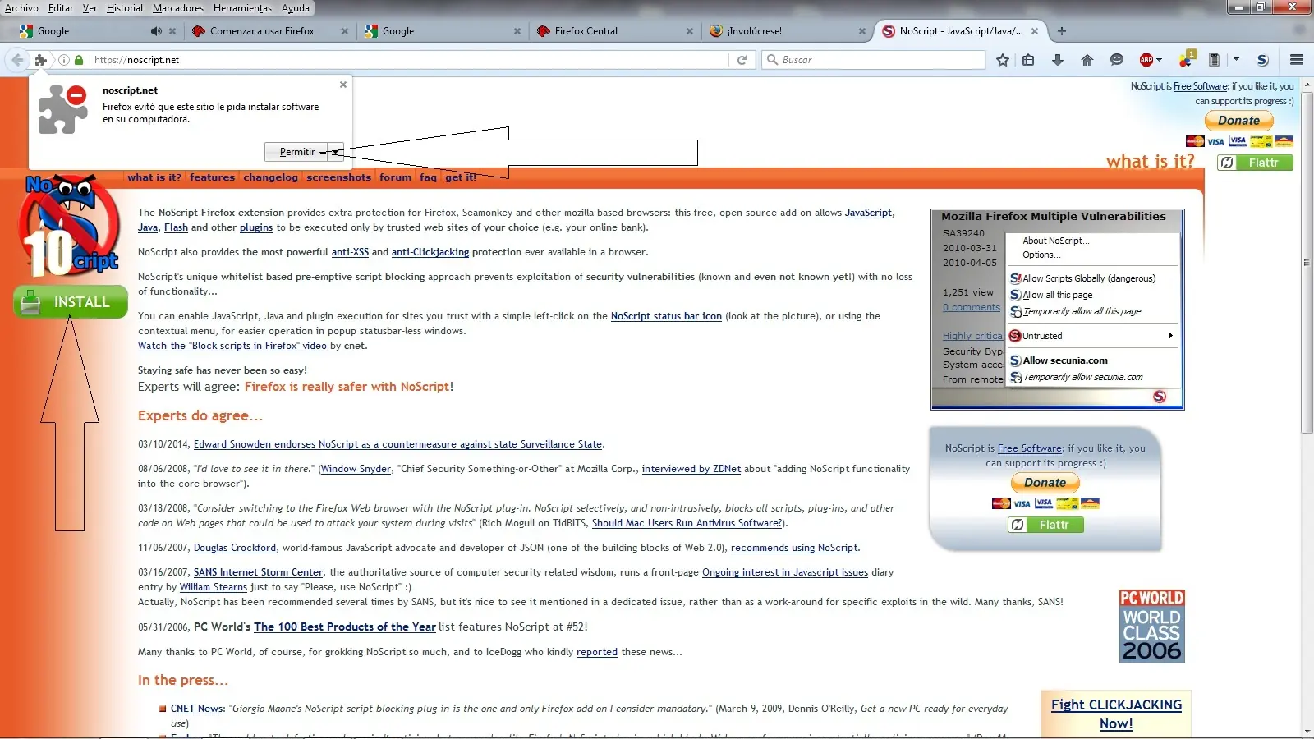This screenshot has width=1314, height=739.
Task: Open the 'faq' navigation item
Action: (x=429, y=177)
